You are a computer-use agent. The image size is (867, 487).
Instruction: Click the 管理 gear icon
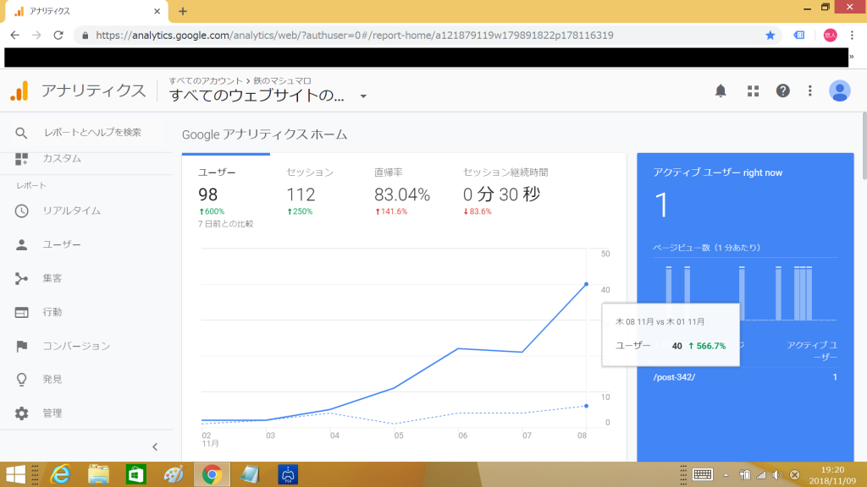point(21,413)
